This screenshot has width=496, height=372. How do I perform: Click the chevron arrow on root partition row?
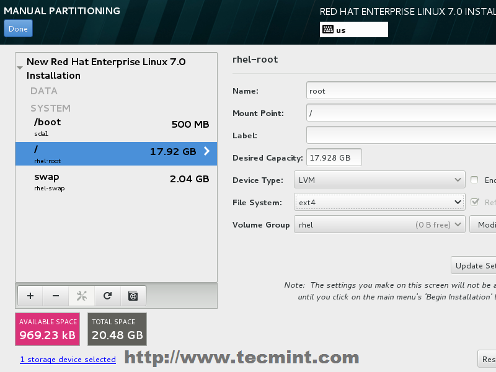click(206, 151)
